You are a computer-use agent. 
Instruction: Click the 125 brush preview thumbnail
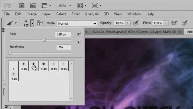coord(26,23)
